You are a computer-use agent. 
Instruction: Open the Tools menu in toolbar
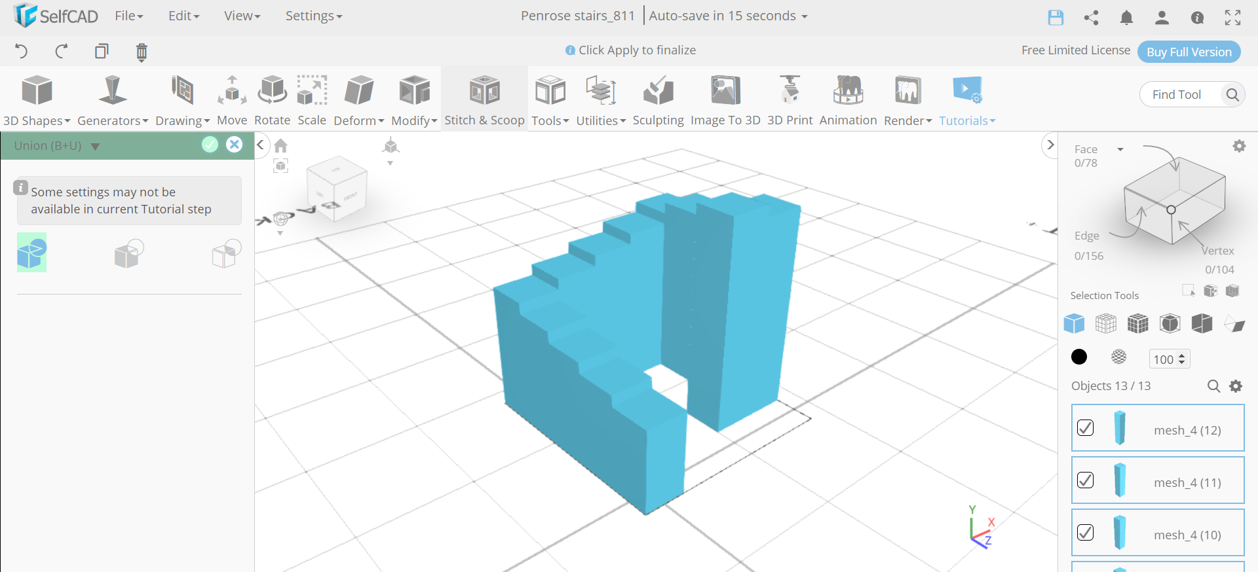pos(550,100)
